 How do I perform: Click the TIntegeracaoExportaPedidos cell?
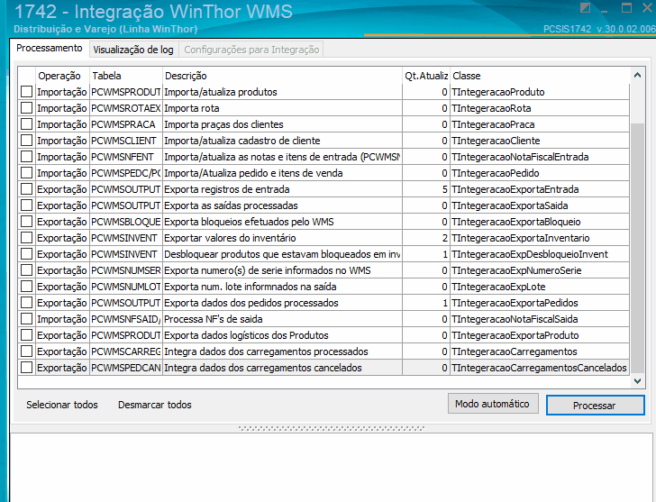coord(540,303)
